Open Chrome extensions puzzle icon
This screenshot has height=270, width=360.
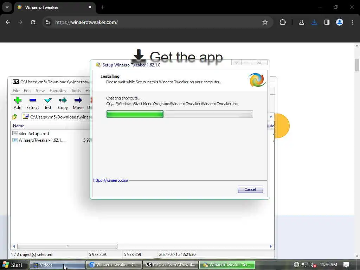(x=283, y=22)
